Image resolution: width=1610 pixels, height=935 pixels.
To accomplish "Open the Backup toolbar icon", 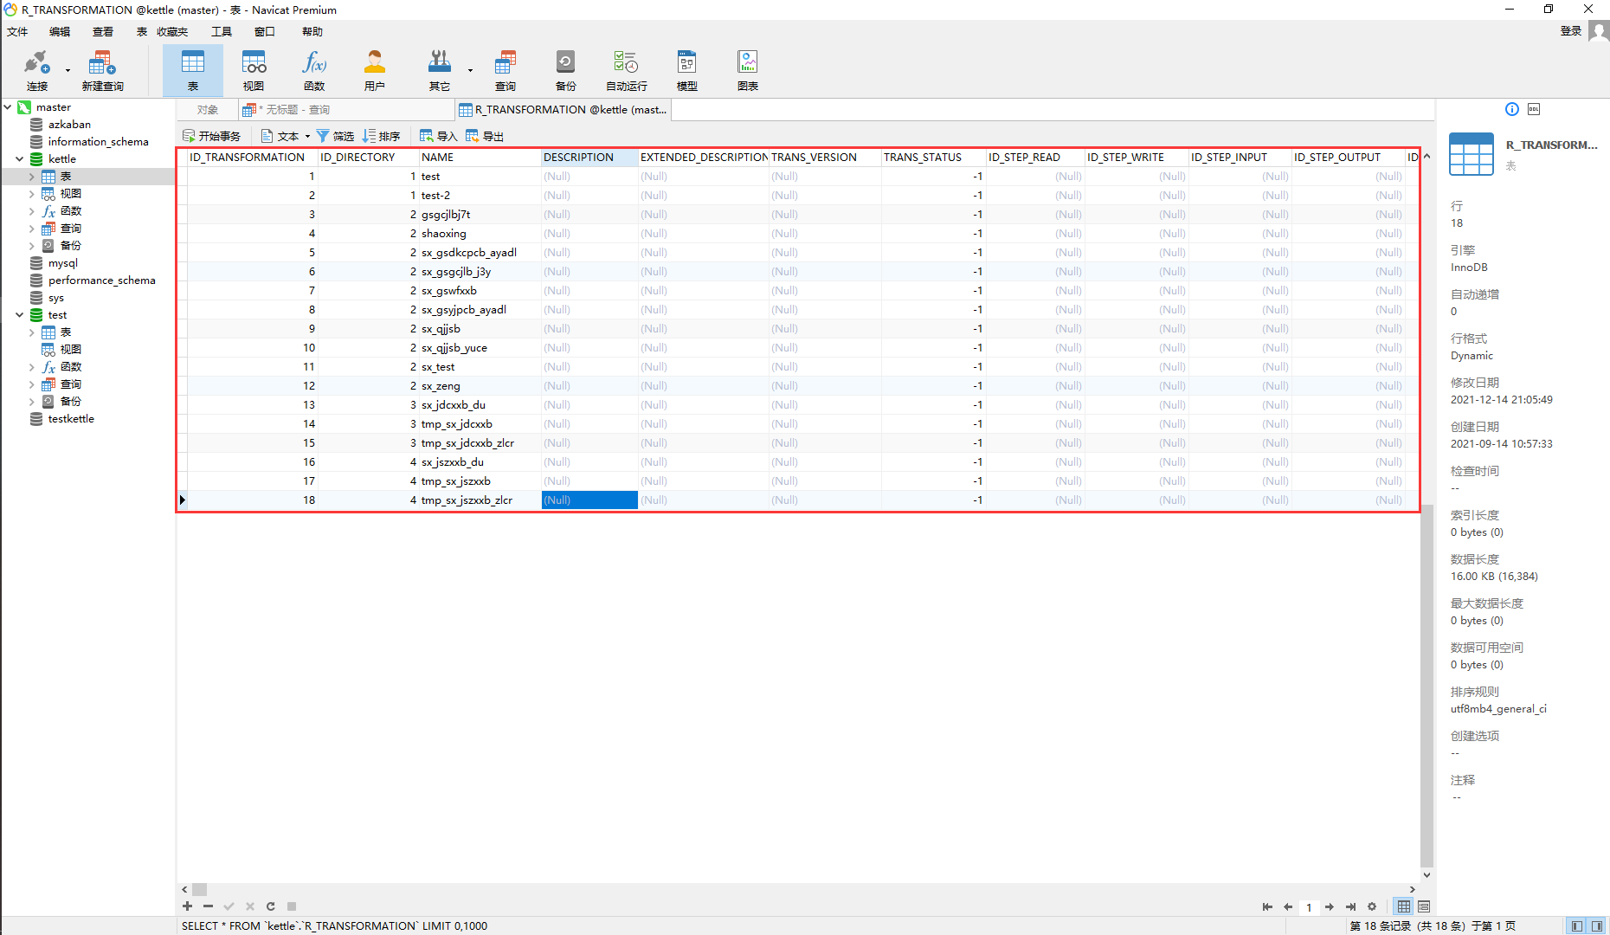I will pyautogui.click(x=565, y=70).
